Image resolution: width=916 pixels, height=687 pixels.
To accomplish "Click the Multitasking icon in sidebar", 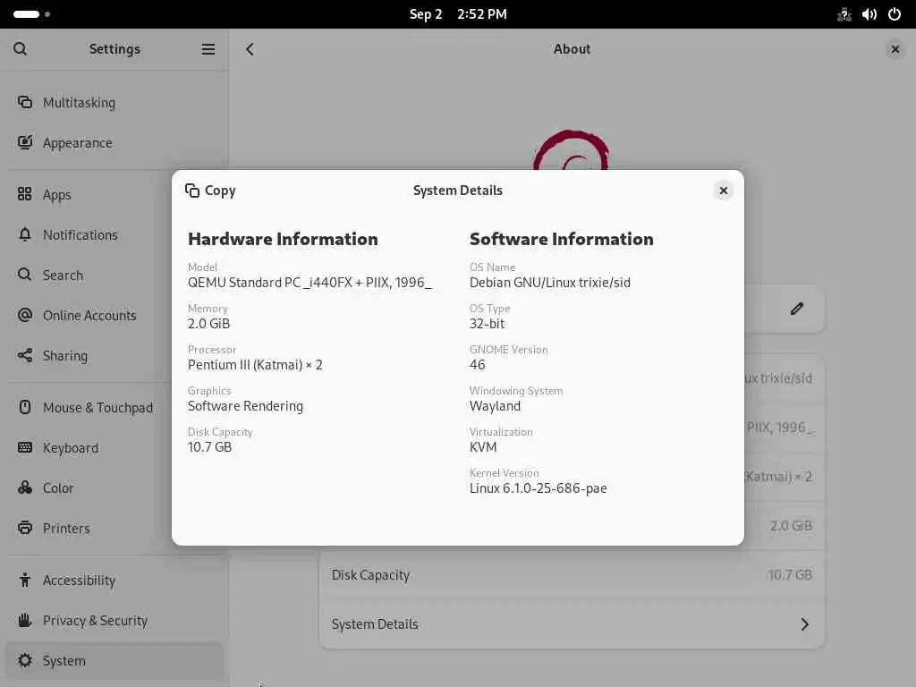I will coord(24,102).
